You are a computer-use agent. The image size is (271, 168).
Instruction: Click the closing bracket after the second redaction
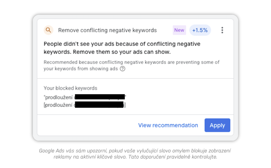point(125,105)
